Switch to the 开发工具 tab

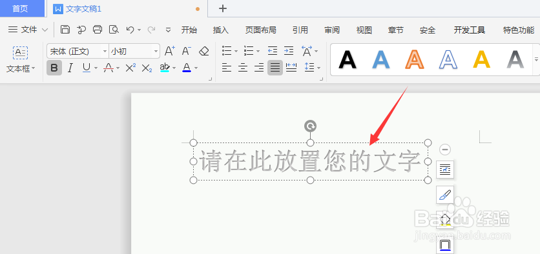[470, 30]
